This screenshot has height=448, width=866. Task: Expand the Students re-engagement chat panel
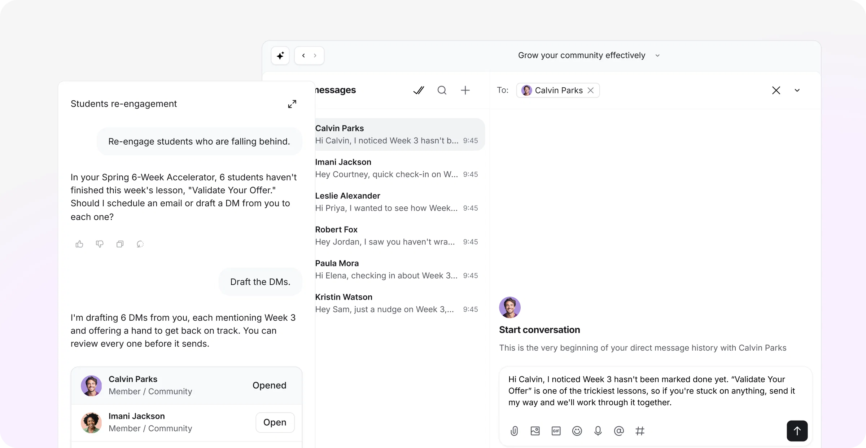pos(292,104)
